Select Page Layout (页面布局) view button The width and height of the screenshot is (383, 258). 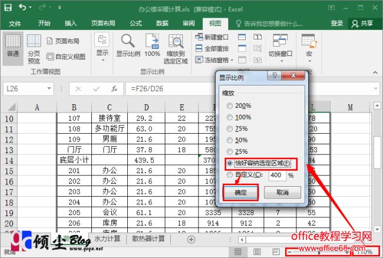click(x=63, y=41)
